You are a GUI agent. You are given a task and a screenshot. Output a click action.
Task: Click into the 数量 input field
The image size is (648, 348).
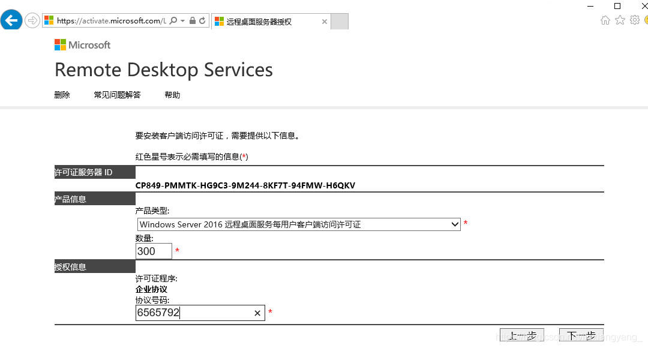154,251
